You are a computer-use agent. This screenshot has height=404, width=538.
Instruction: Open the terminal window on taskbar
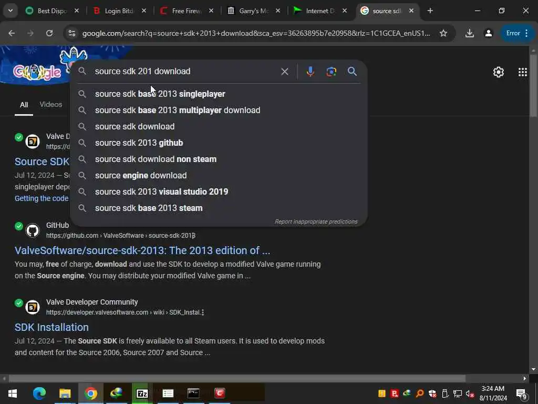[193, 393]
